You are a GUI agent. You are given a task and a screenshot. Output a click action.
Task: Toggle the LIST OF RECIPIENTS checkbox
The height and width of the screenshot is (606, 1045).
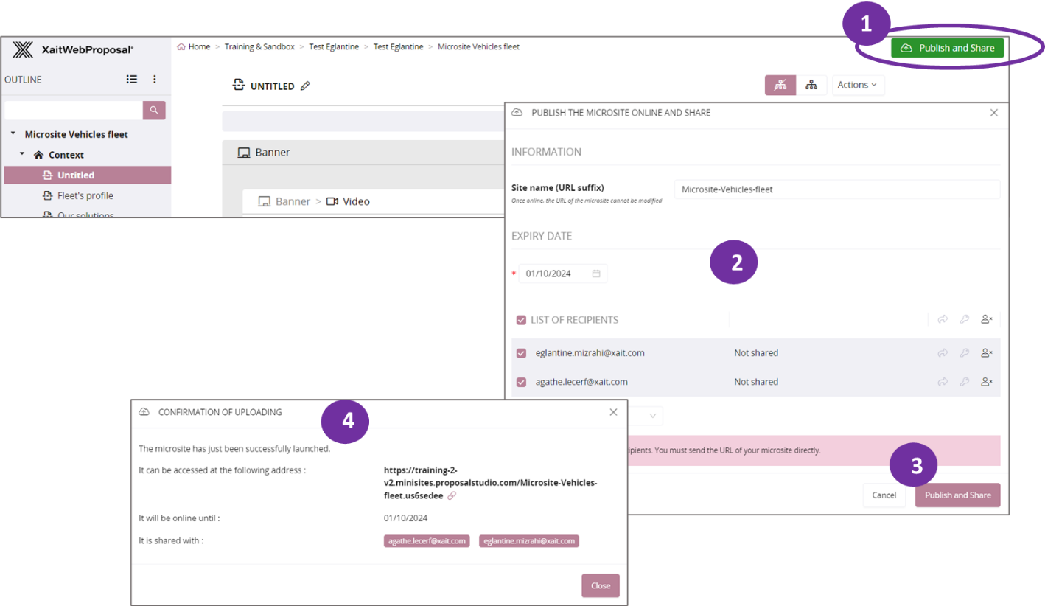(521, 320)
